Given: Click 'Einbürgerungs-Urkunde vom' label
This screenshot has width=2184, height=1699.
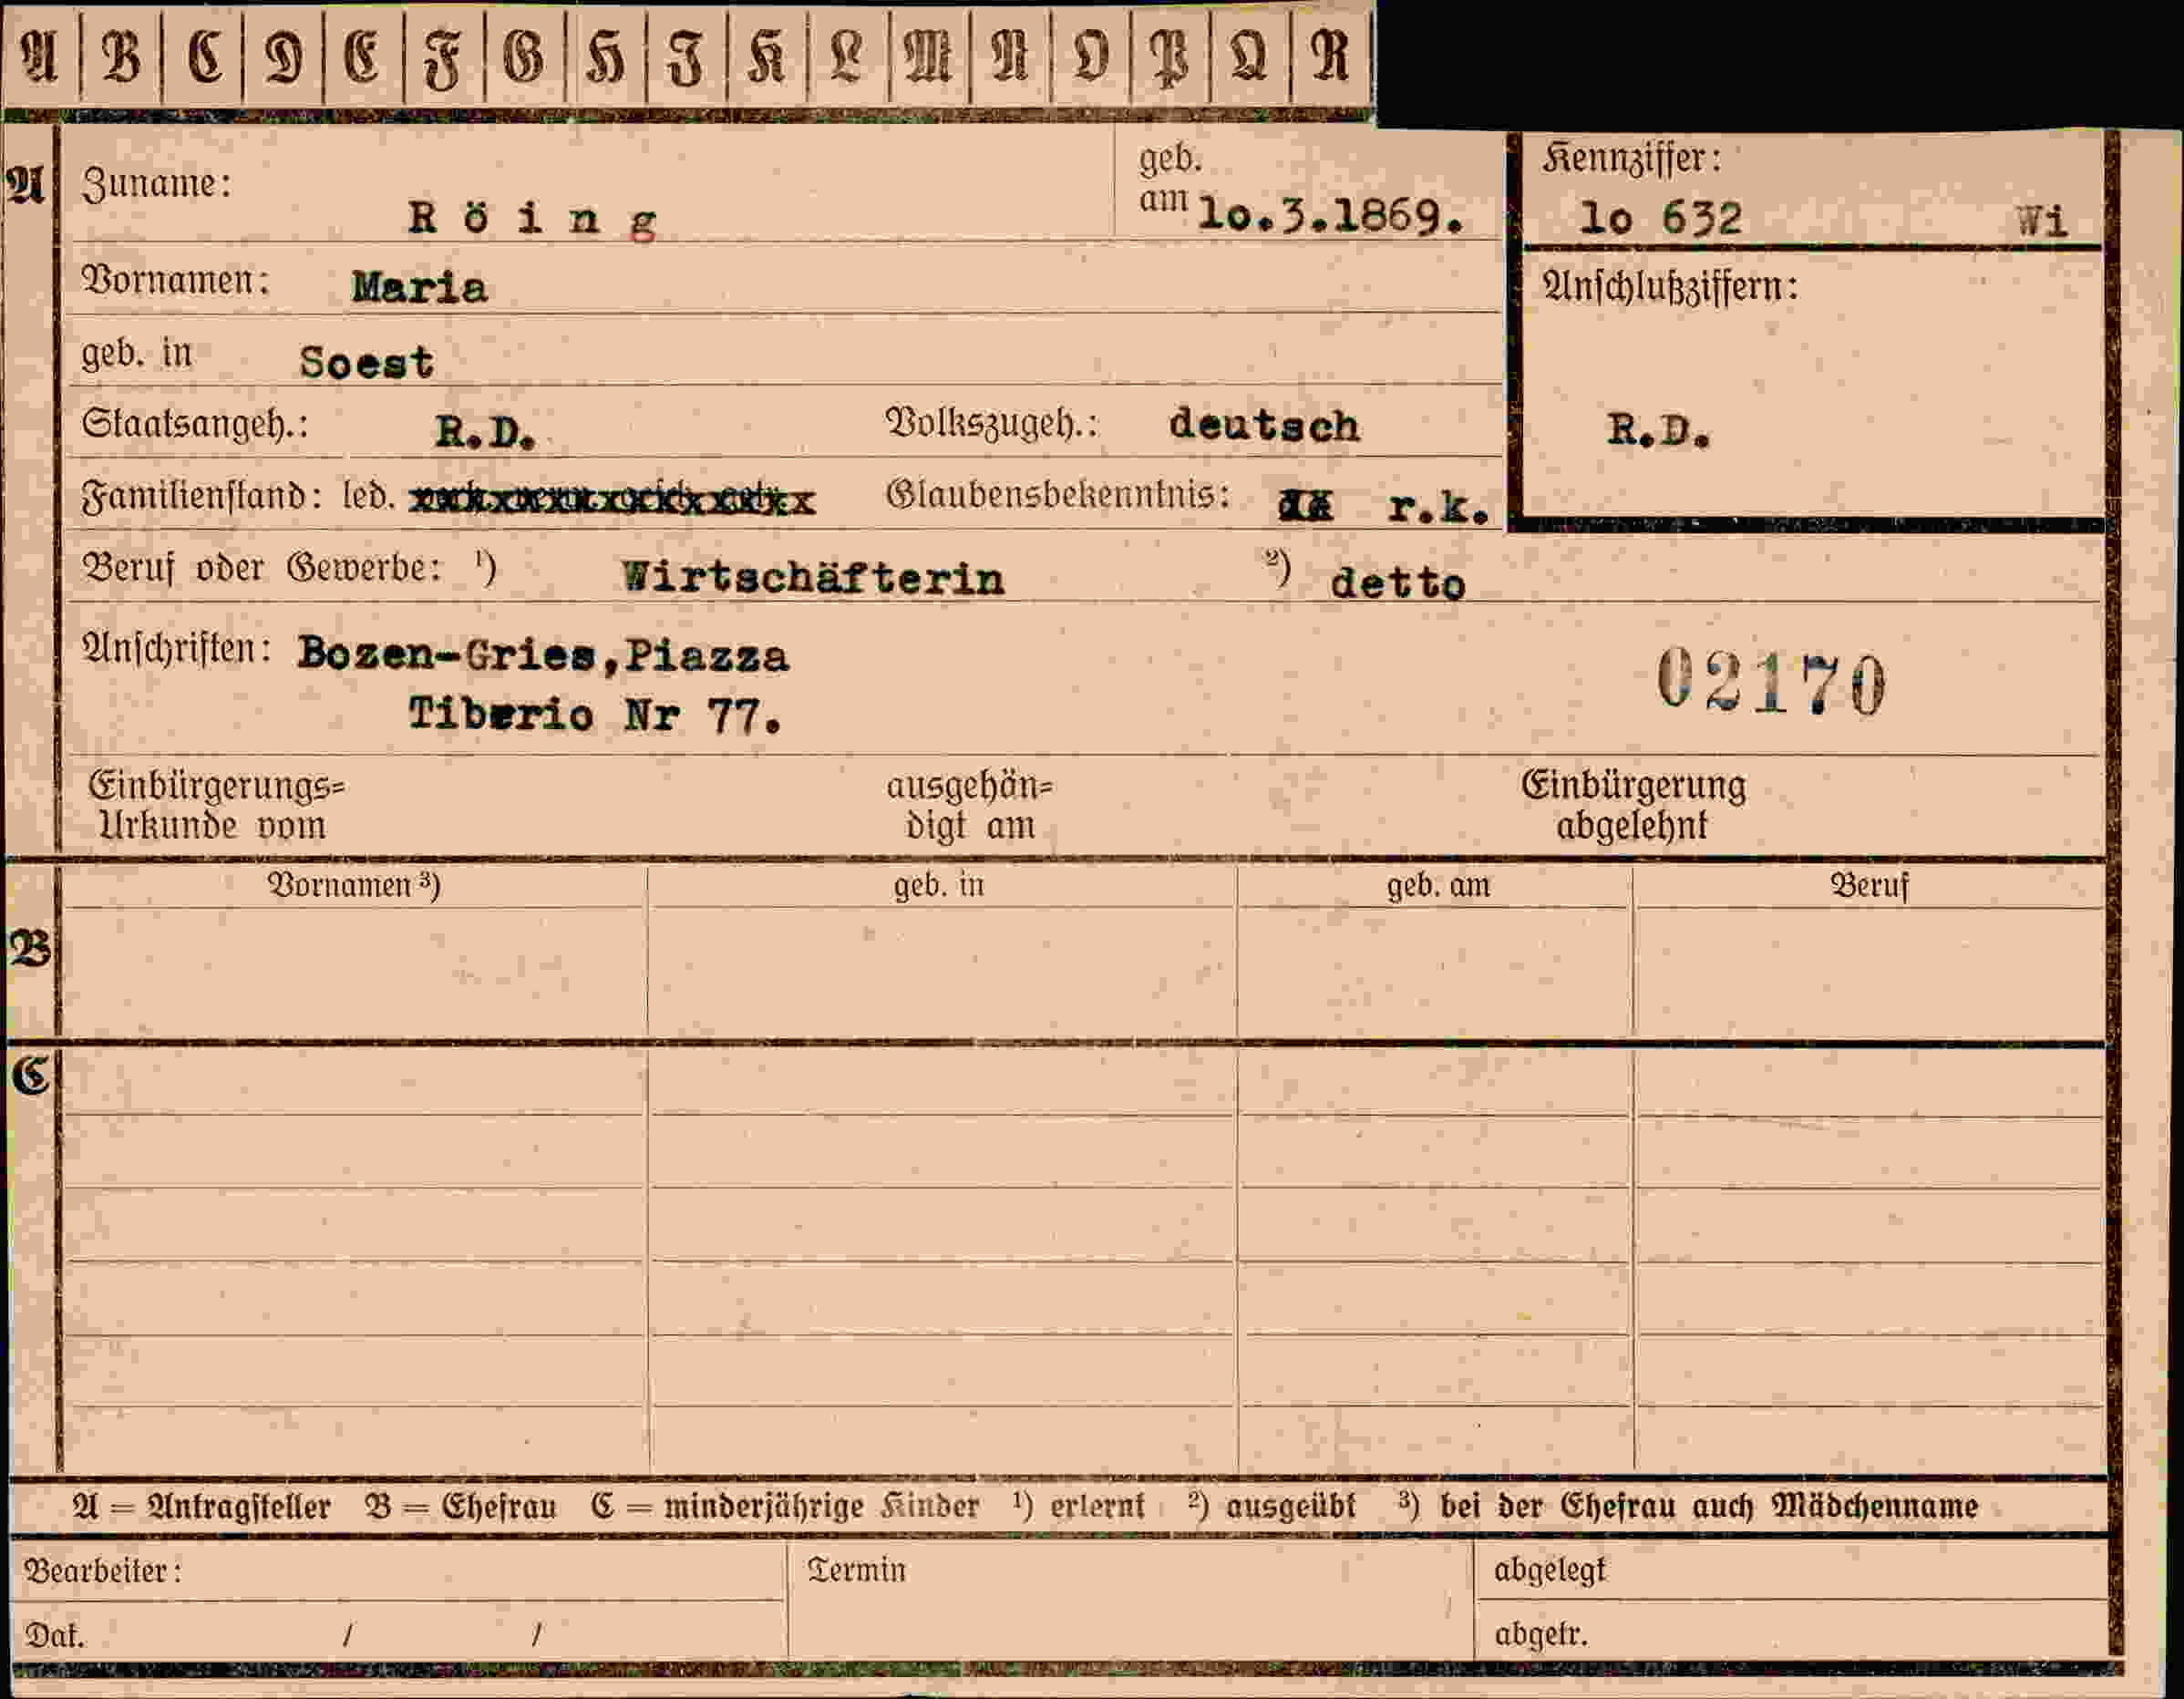Looking at the screenshot, I should (217, 806).
